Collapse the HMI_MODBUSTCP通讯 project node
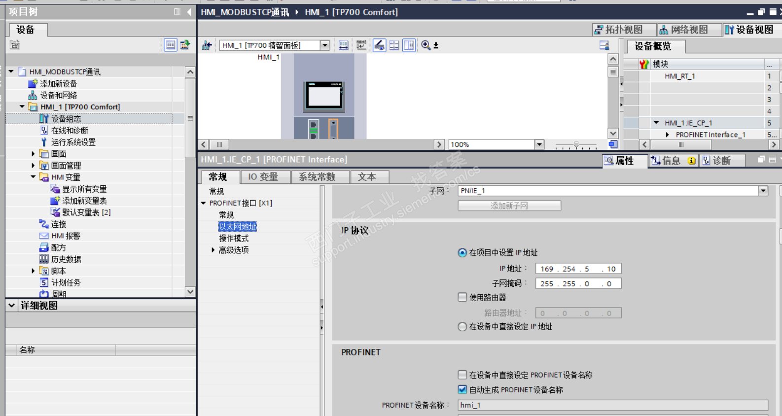Image resolution: width=782 pixels, height=416 pixels. click(11, 72)
